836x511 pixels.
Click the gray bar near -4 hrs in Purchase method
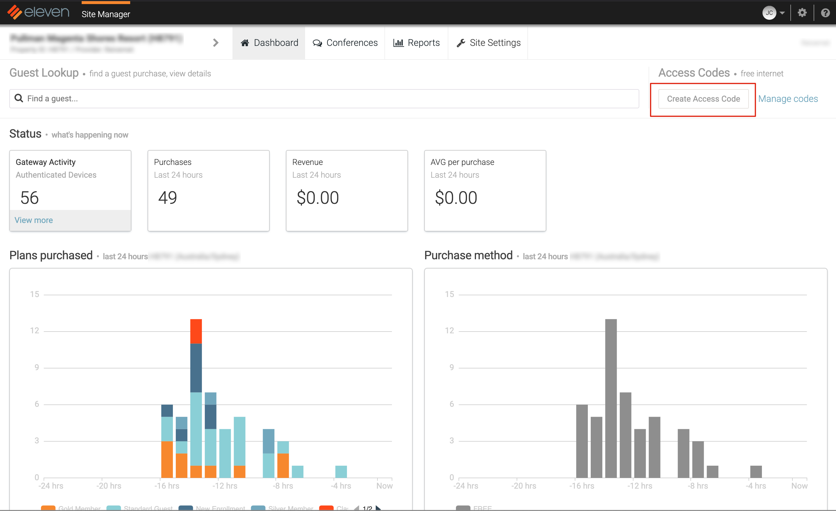pyautogui.click(x=756, y=472)
